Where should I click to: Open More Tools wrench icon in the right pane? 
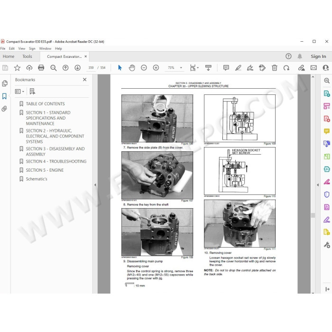(327, 245)
